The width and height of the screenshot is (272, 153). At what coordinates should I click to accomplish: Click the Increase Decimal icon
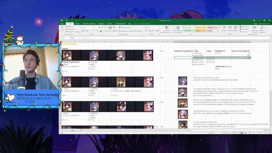[156, 31]
